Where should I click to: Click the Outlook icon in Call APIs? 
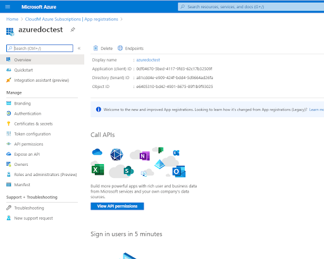coord(179,172)
